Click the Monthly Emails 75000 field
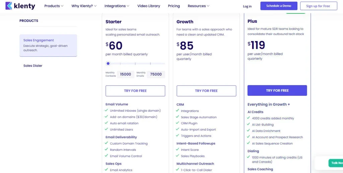343x173 pixels. point(156,74)
